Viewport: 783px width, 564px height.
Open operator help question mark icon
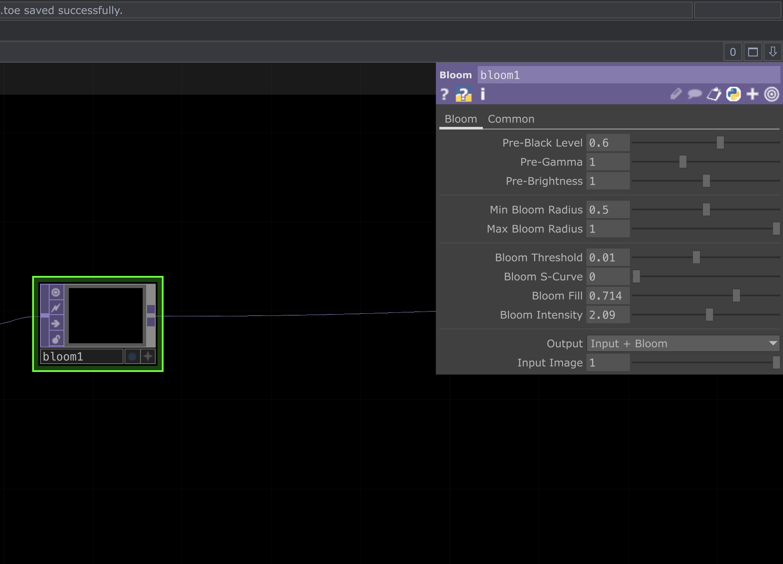click(444, 94)
